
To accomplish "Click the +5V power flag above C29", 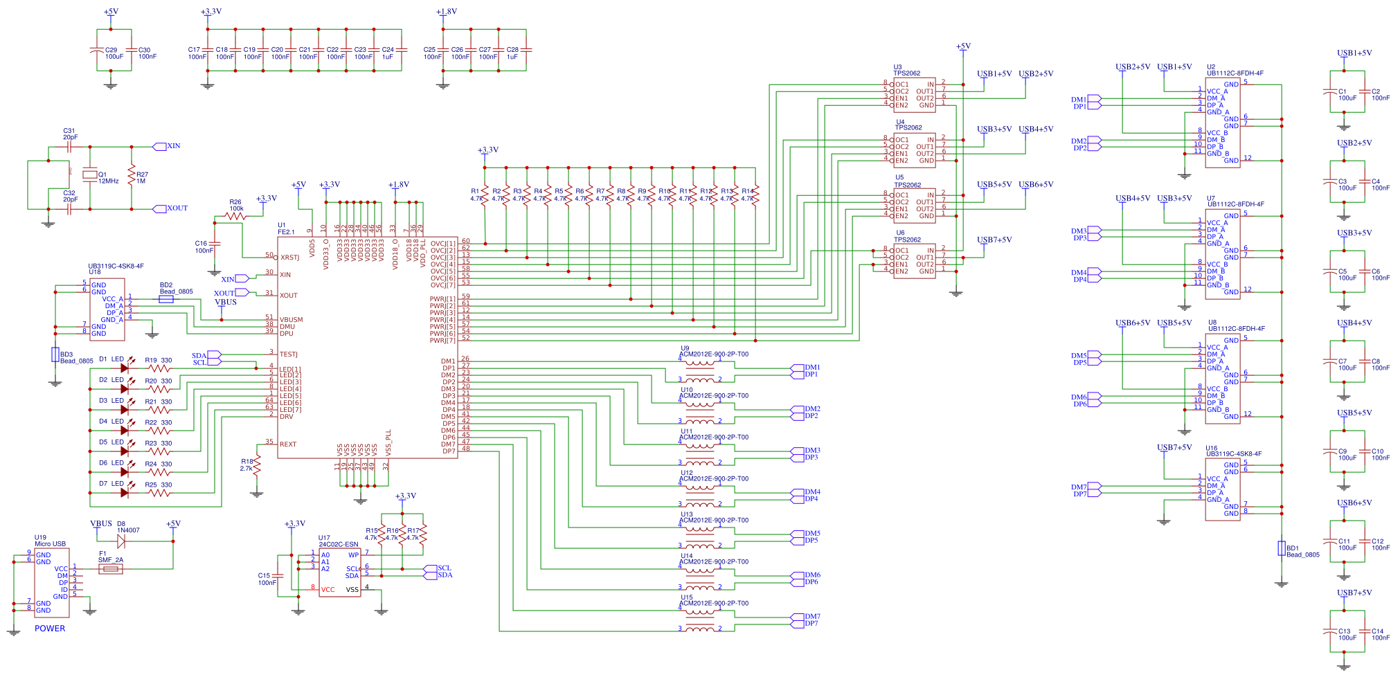I will (109, 12).
